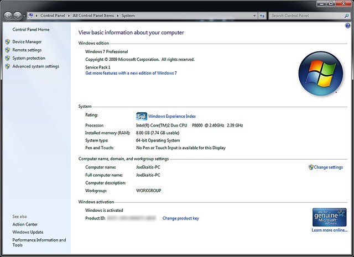Click the Windows logo orb image
Screen dimensions: 354x257
click(x=321, y=74)
